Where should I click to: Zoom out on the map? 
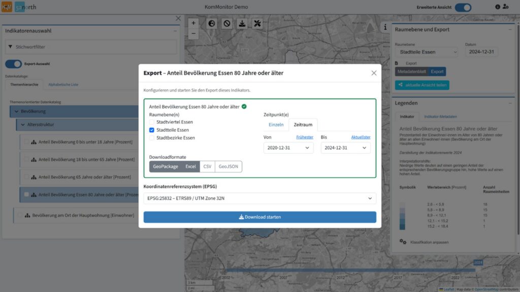(x=193, y=33)
